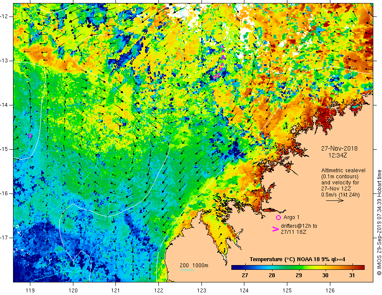Click the -17 latitude axis label
Viewport: 382px width, 295px height.
(x=4, y=238)
